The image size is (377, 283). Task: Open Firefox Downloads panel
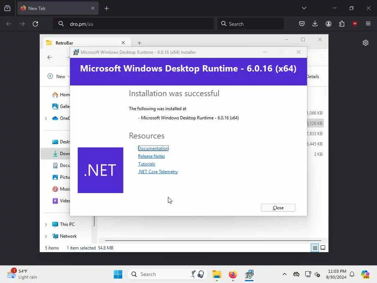pyautogui.click(x=315, y=24)
